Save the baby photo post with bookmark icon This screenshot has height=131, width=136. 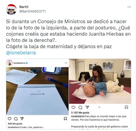[x=127, y=107]
